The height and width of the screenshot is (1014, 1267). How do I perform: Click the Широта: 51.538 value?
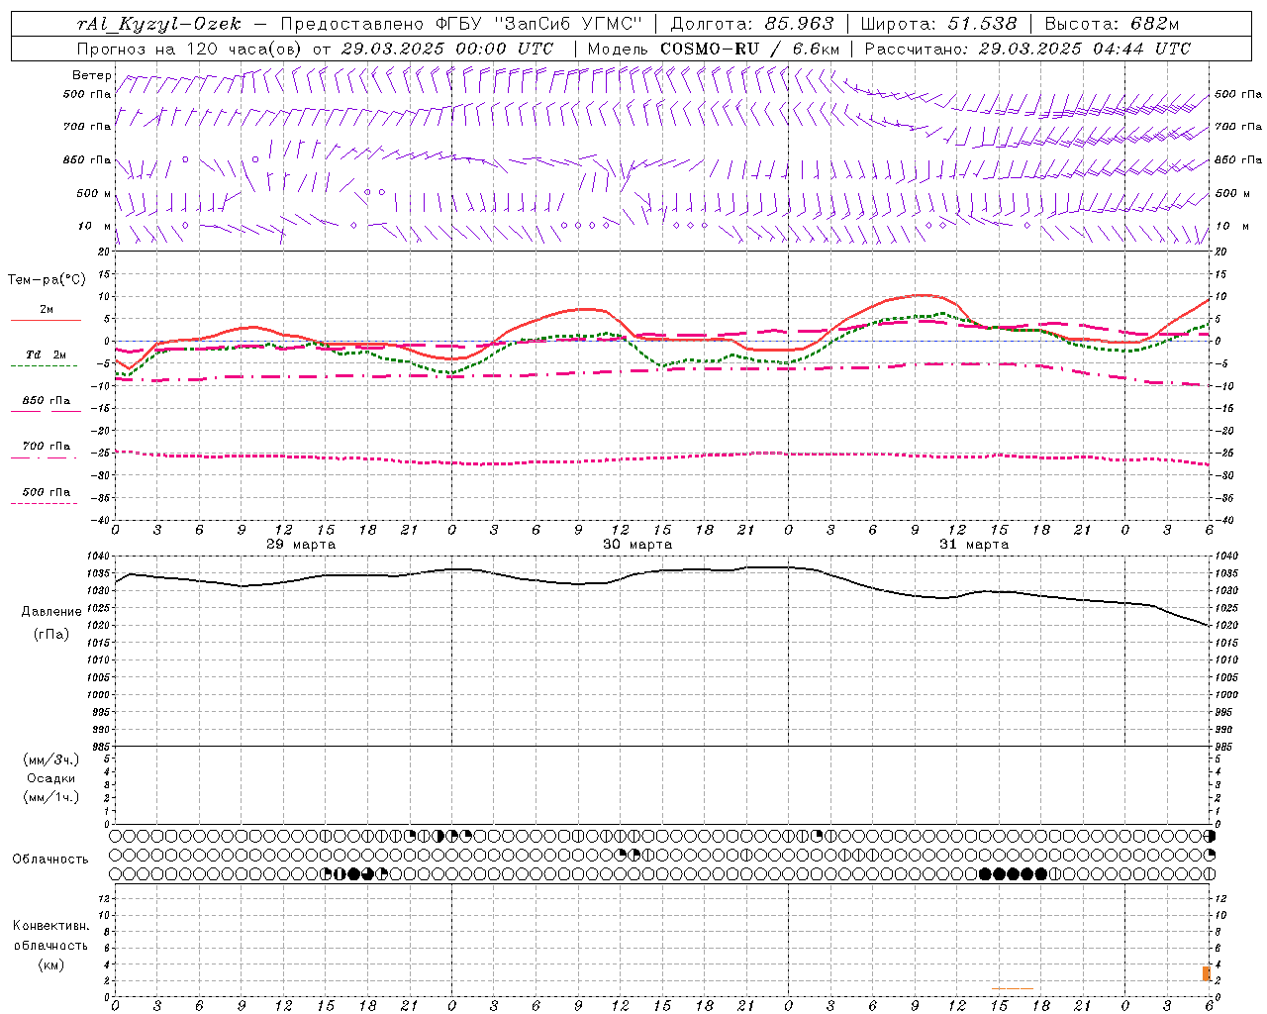click(x=938, y=24)
